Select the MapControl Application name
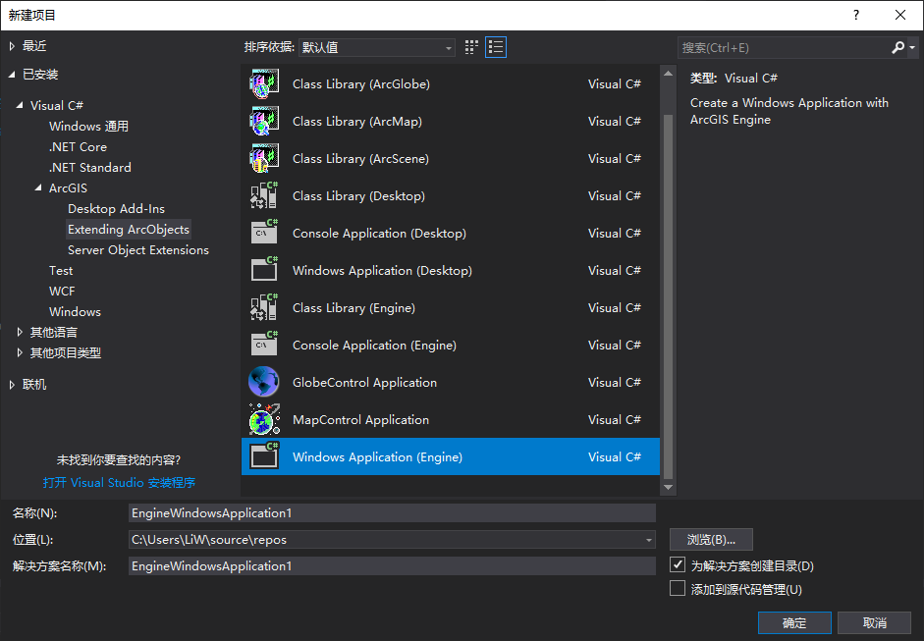Viewport: 924px width, 641px height. pyautogui.click(x=360, y=420)
